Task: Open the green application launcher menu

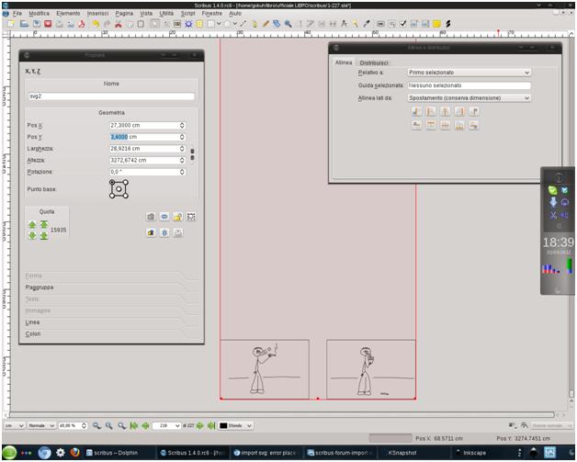Action: coord(9,453)
